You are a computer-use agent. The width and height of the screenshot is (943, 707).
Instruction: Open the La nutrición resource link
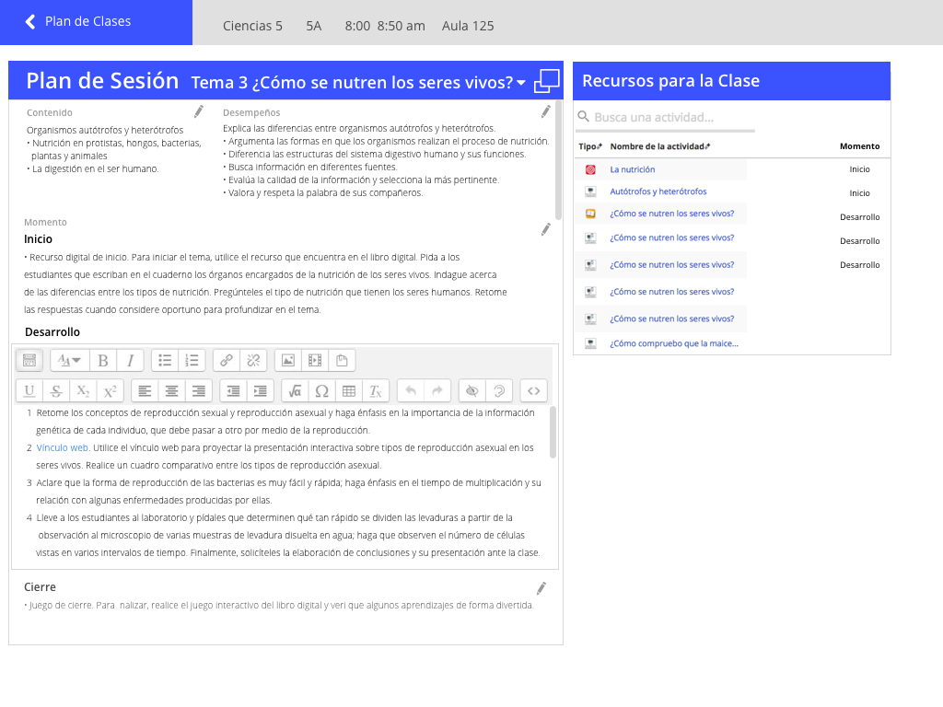633,169
